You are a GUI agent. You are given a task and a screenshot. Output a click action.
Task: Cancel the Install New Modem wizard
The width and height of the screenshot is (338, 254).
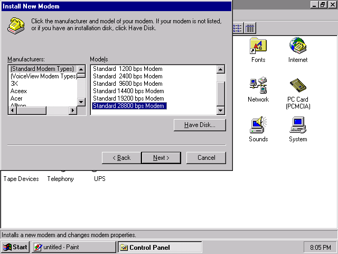tap(206, 158)
